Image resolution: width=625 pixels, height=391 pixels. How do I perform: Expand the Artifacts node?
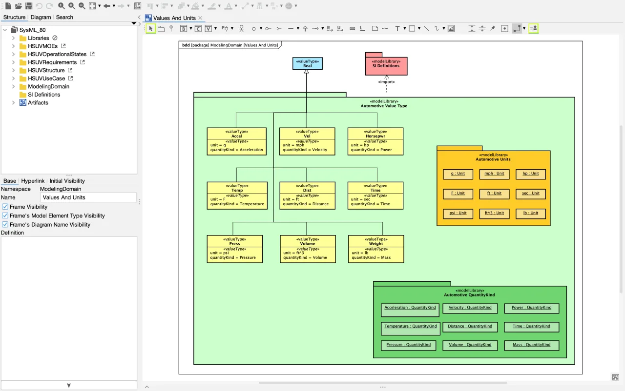click(13, 103)
